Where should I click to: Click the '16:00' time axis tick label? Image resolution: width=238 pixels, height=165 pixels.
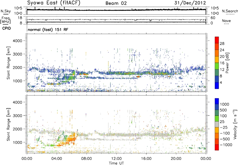coord(146,159)
